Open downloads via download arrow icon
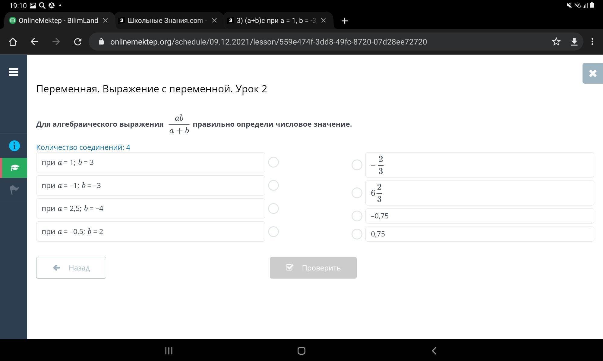This screenshot has width=603, height=361. coord(574,42)
